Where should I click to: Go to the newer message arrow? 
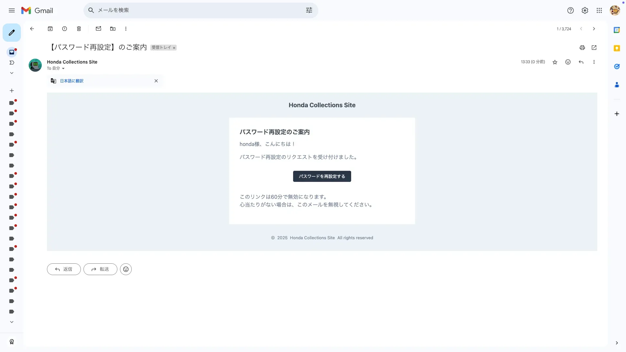click(x=581, y=29)
